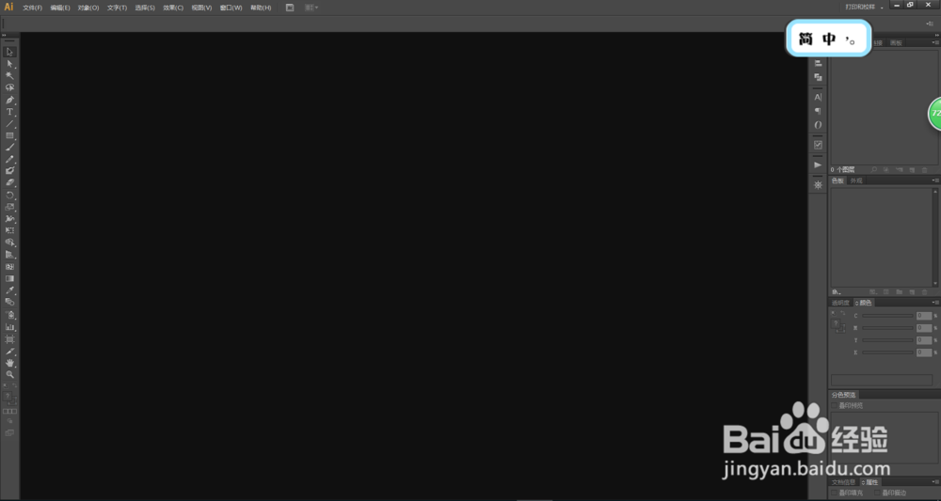
Task: Open the Character panel dock icon
Action: 818,97
